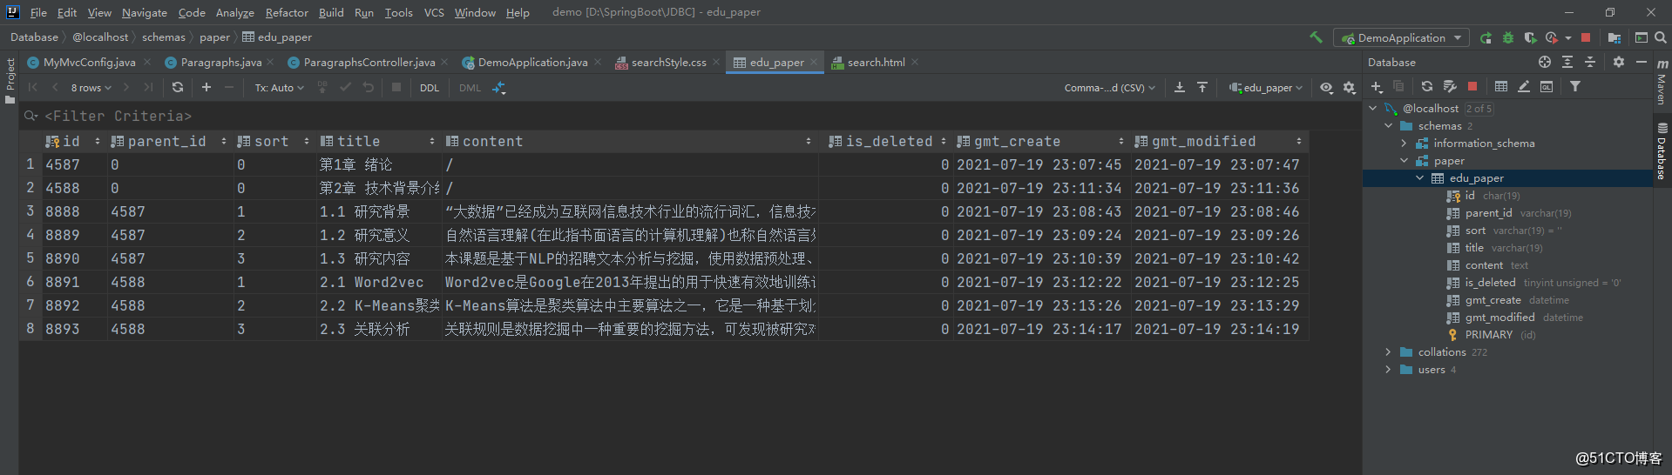Collapse the schemas node
Viewport: 1672px width, 475px height.
coord(1388,125)
